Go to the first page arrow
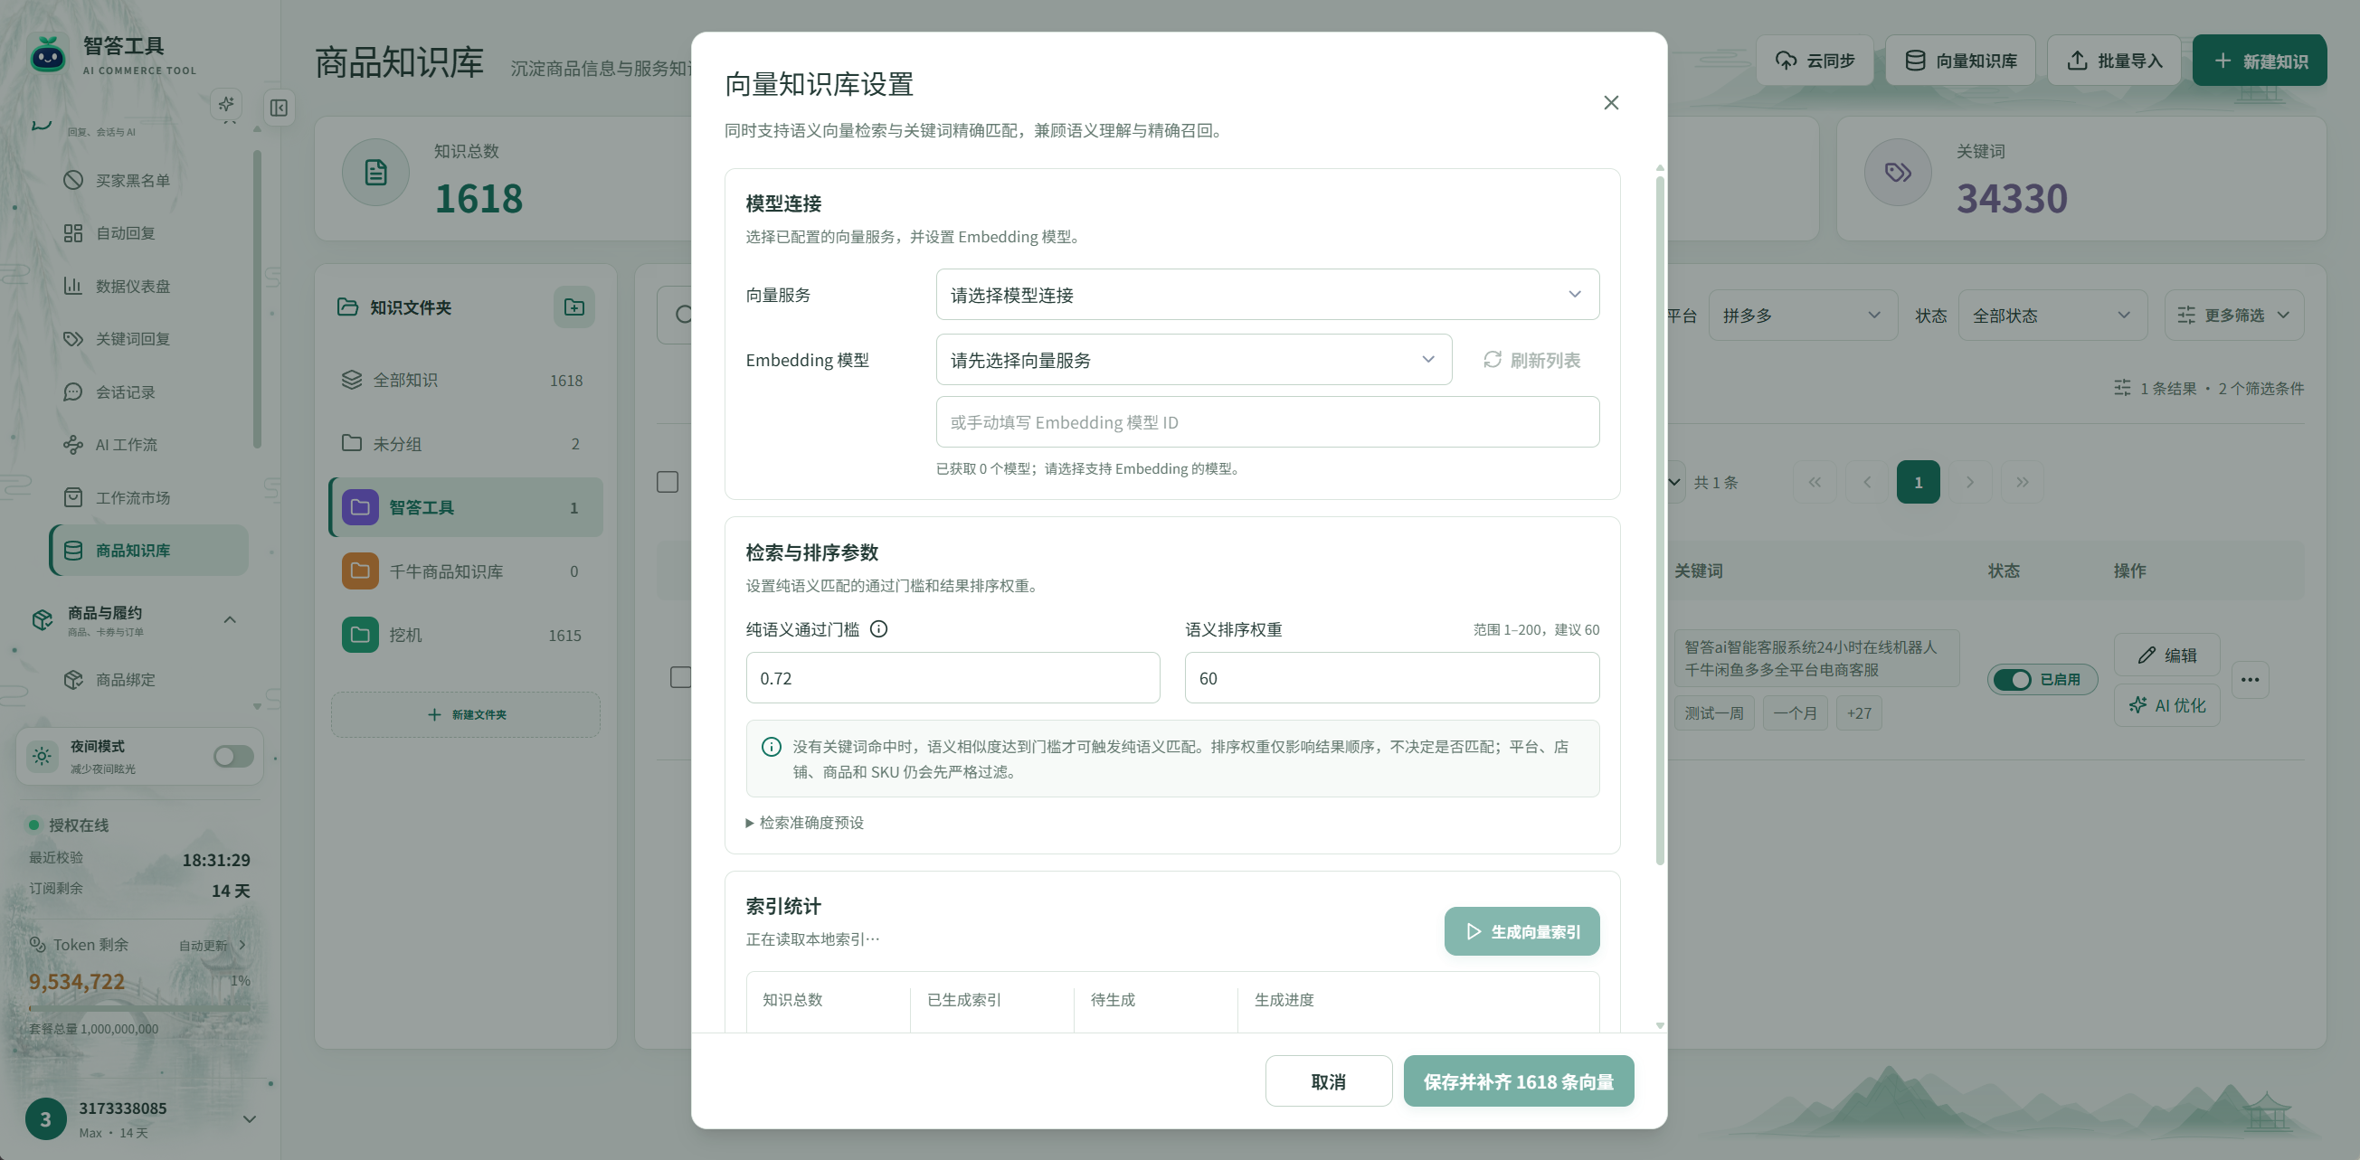This screenshot has height=1160, width=2360. 1814,483
